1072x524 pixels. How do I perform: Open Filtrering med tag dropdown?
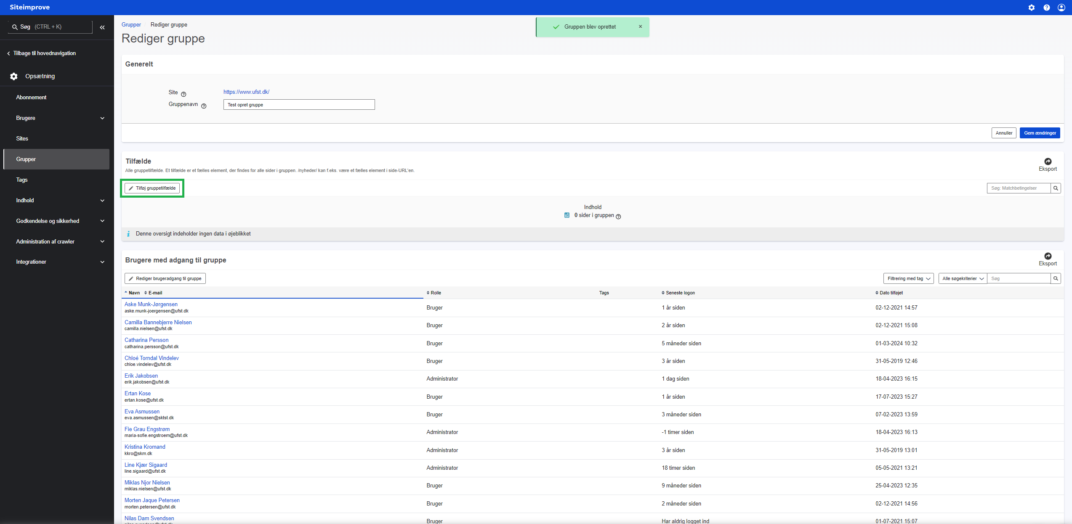click(908, 278)
